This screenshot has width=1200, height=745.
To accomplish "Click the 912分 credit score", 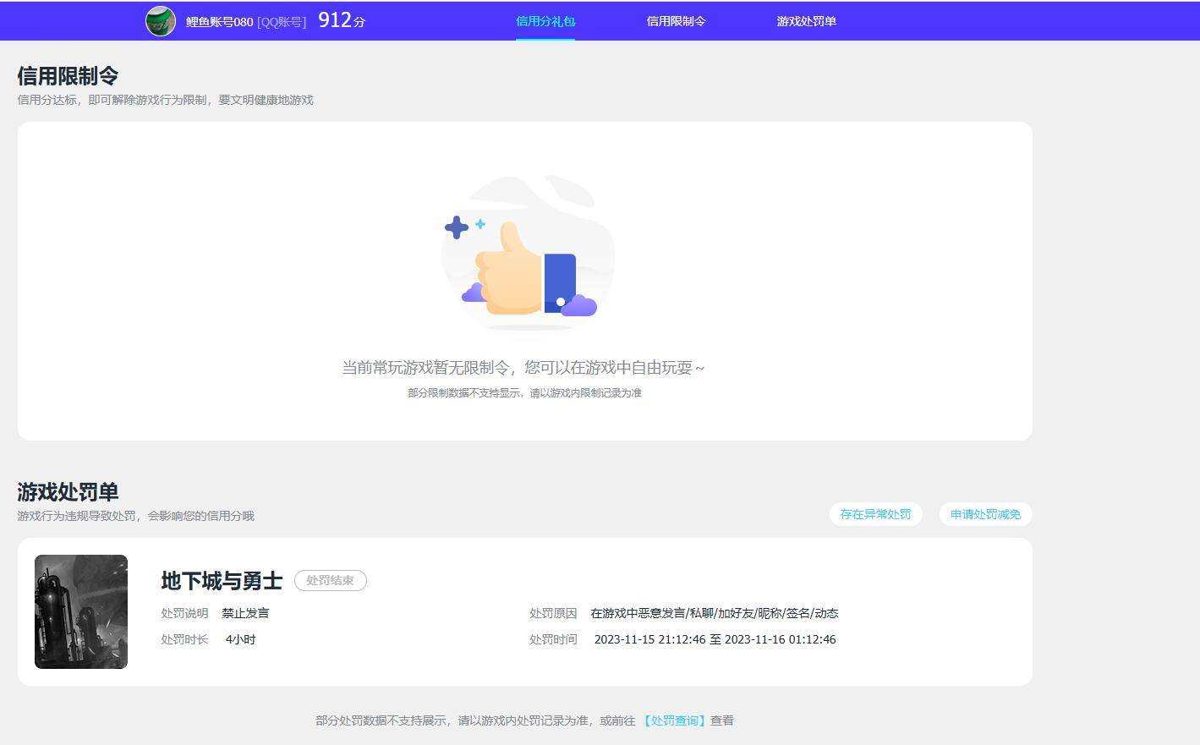I will pos(342,20).
